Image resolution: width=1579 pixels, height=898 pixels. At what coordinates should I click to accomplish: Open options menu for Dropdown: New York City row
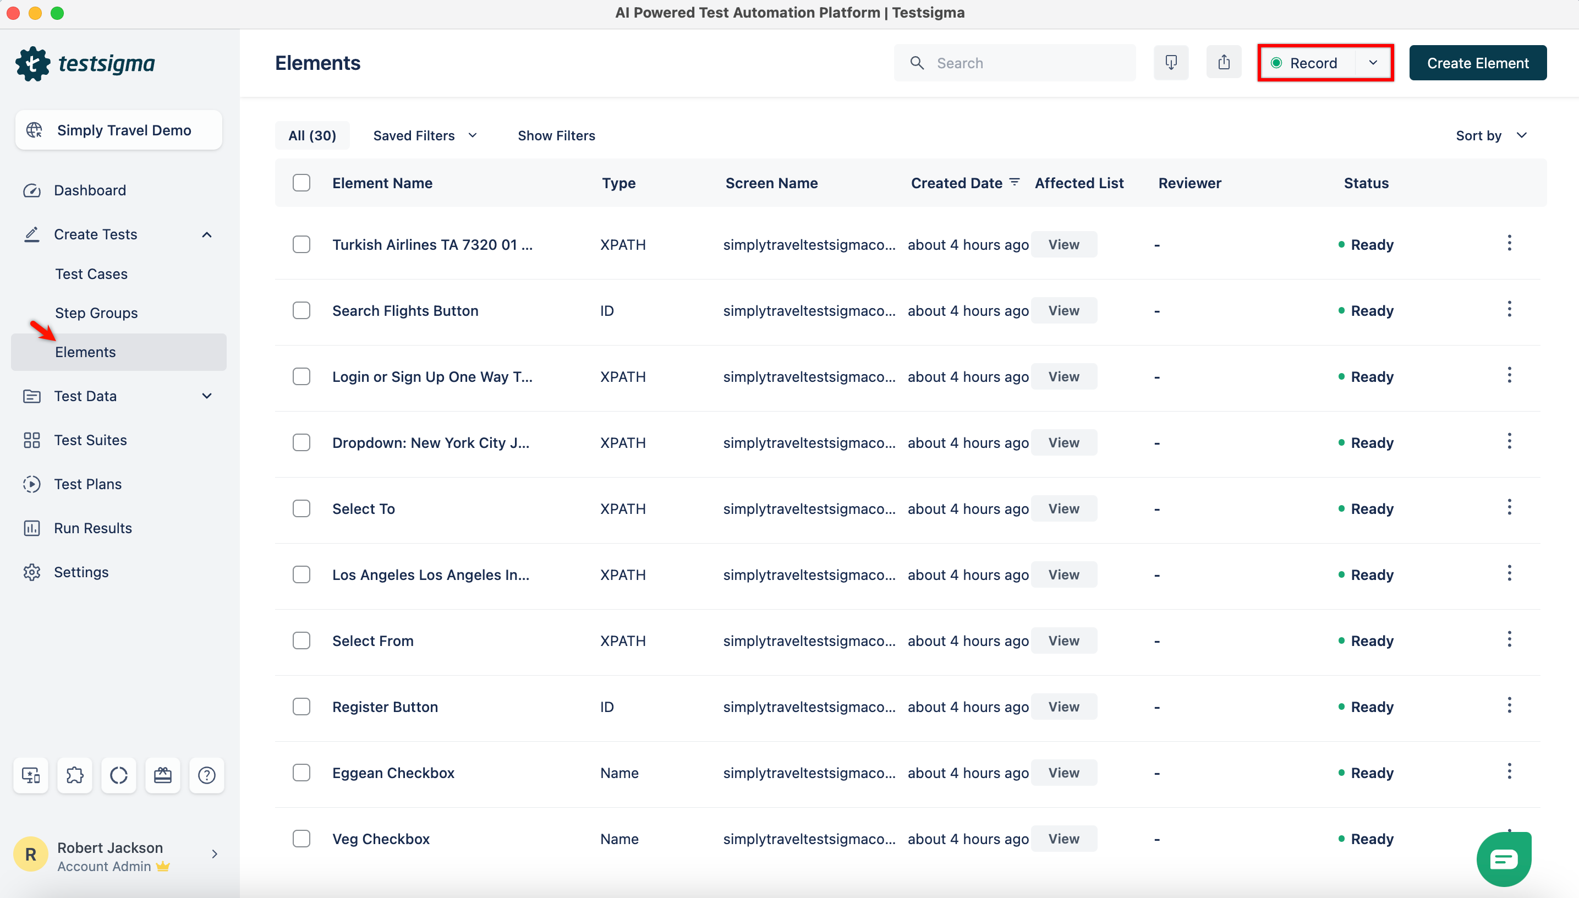pos(1509,441)
